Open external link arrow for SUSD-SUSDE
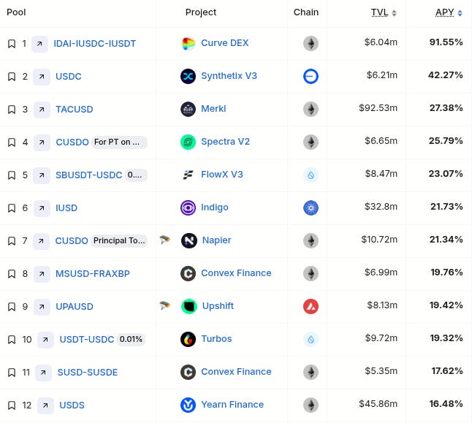 click(43, 373)
